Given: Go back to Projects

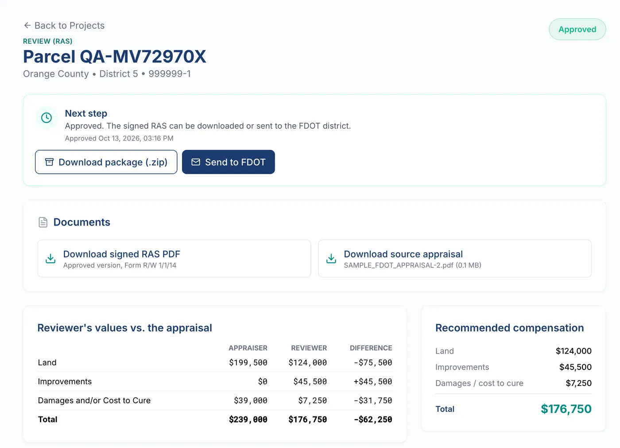Looking at the screenshot, I should [64, 25].
